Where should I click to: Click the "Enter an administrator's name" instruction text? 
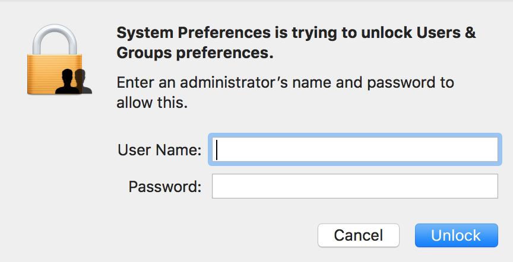[x=285, y=82]
